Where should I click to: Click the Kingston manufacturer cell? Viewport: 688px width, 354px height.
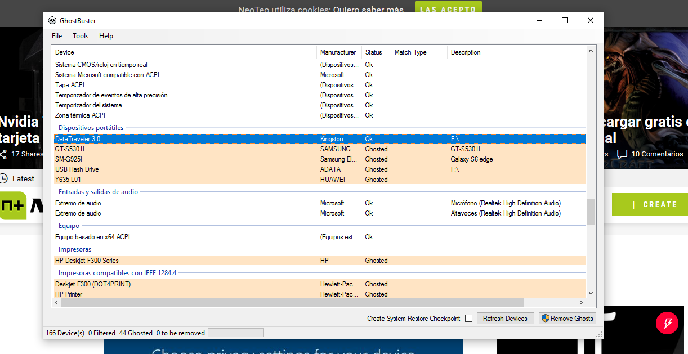point(332,139)
